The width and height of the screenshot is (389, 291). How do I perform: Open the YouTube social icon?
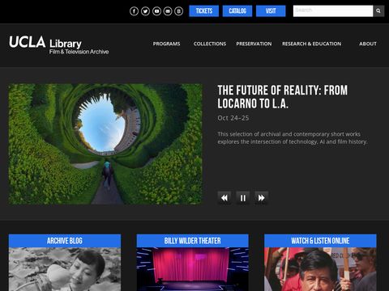click(156, 11)
